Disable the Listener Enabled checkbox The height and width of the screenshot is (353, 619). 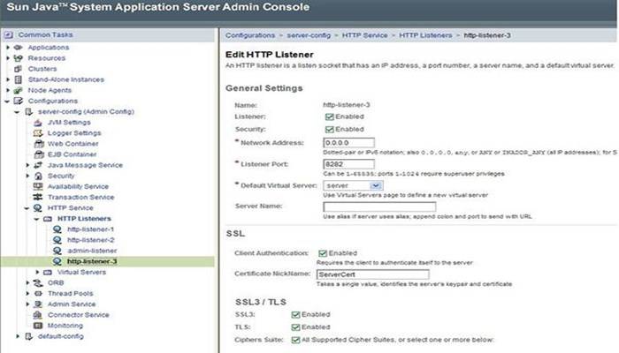coord(329,116)
